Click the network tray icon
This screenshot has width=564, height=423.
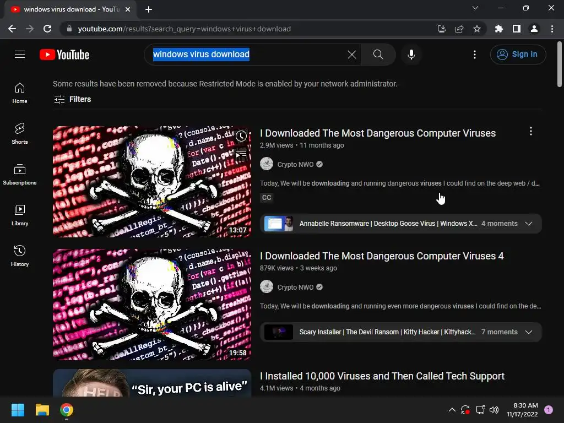click(480, 410)
